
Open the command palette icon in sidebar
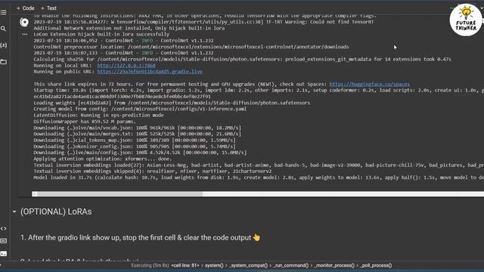pyautogui.click(x=3, y=241)
